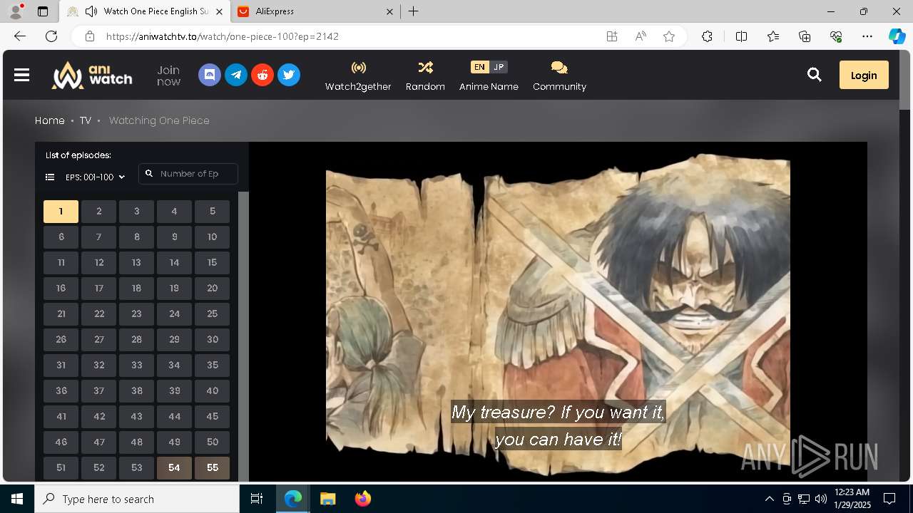Select episode 1
The width and height of the screenshot is (913, 513).
tap(61, 211)
